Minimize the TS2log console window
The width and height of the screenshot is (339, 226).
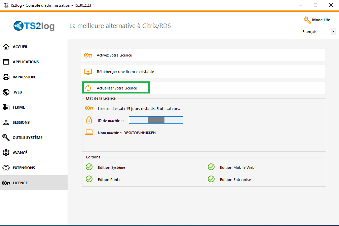300,5
